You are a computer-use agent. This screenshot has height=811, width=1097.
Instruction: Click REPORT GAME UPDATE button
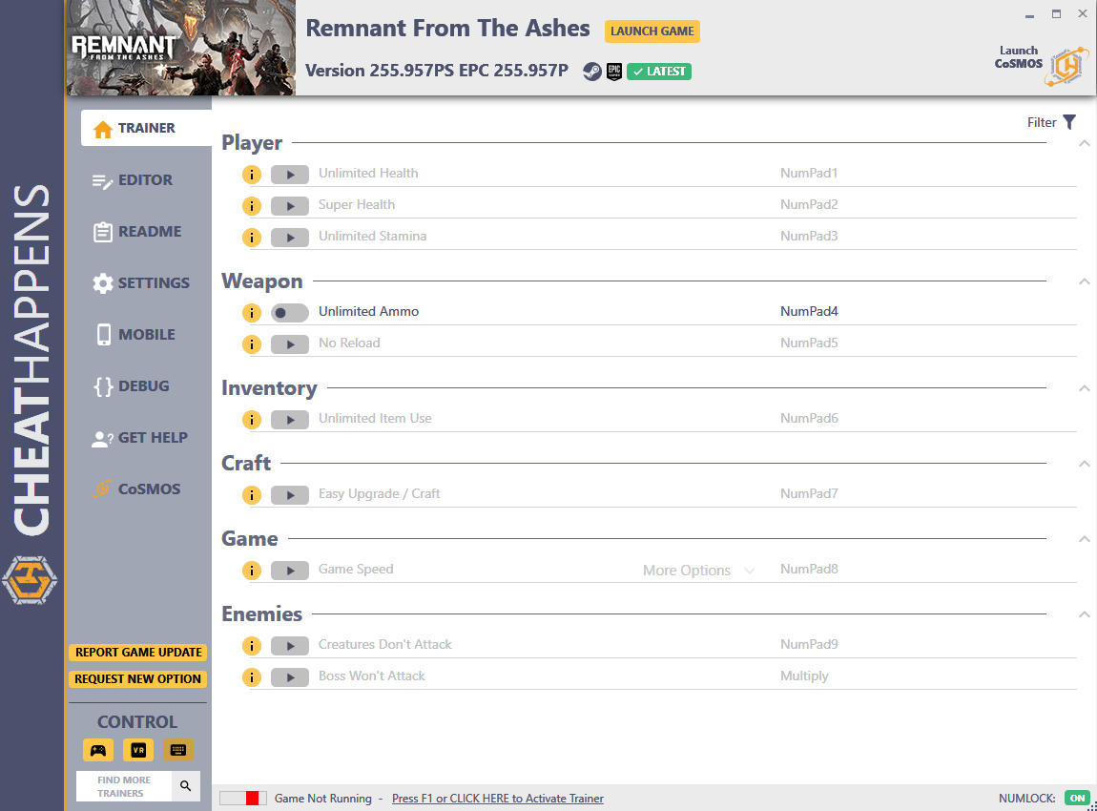click(x=137, y=653)
